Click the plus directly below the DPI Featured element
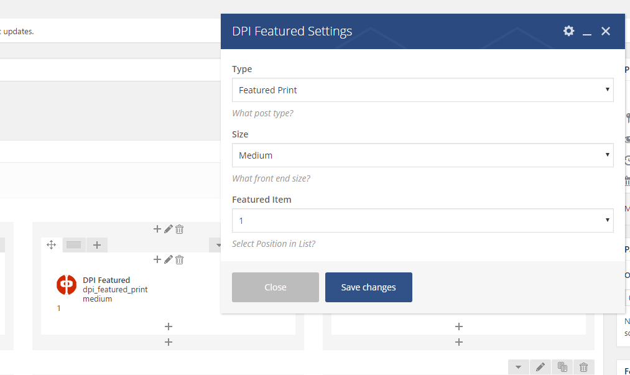 coord(168,326)
